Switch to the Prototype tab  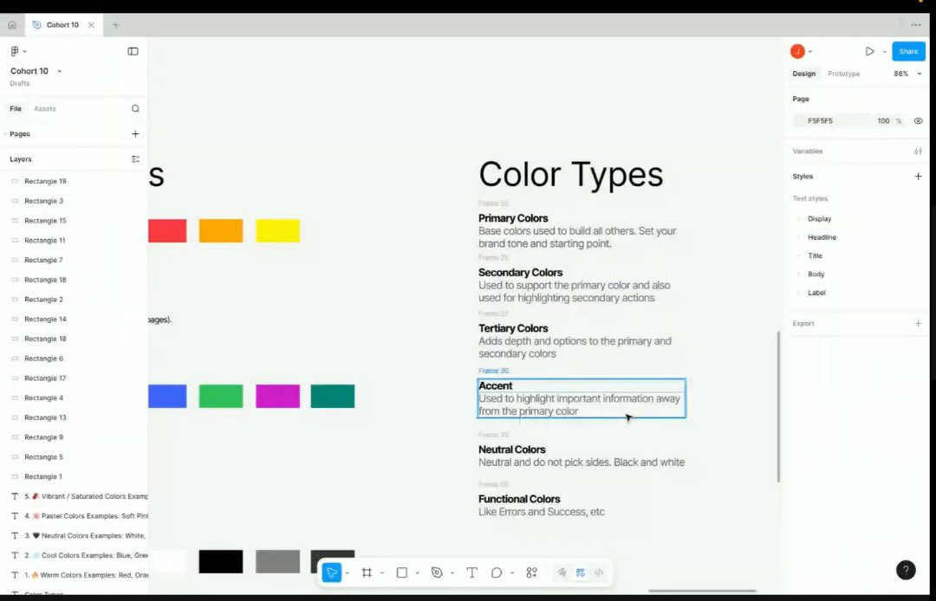(843, 74)
